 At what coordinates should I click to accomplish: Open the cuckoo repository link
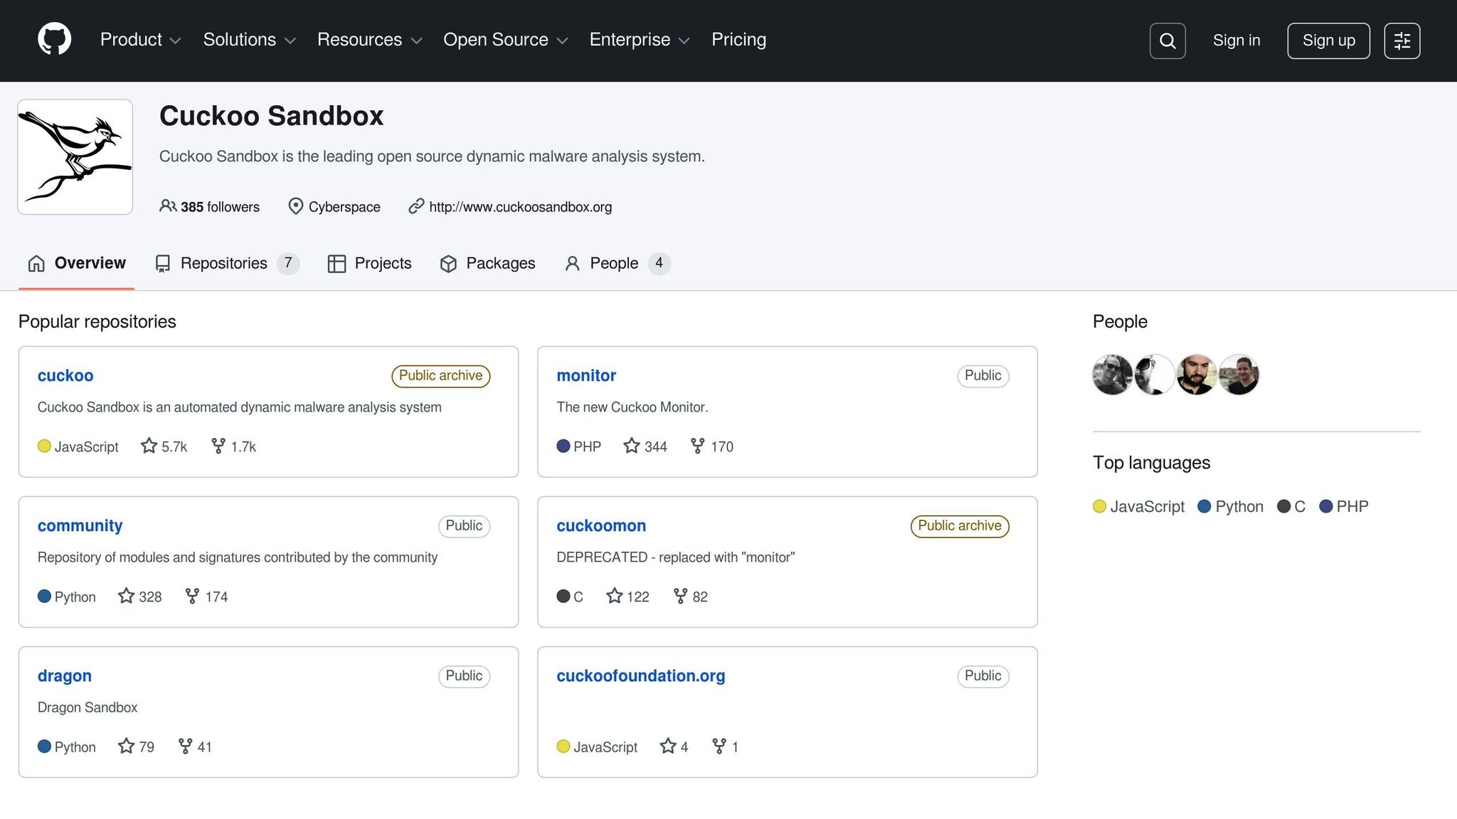pos(65,375)
